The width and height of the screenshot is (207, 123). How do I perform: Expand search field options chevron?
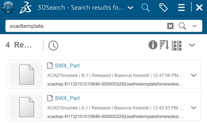(x=194, y=26)
